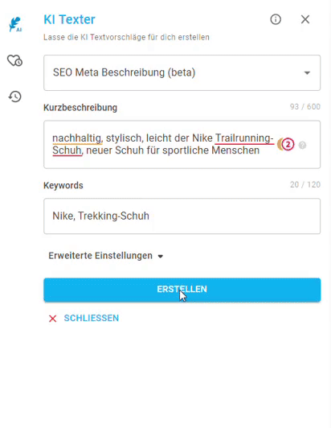Click the info circle icon
The height and width of the screenshot is (428, 331).
[276, 19]
